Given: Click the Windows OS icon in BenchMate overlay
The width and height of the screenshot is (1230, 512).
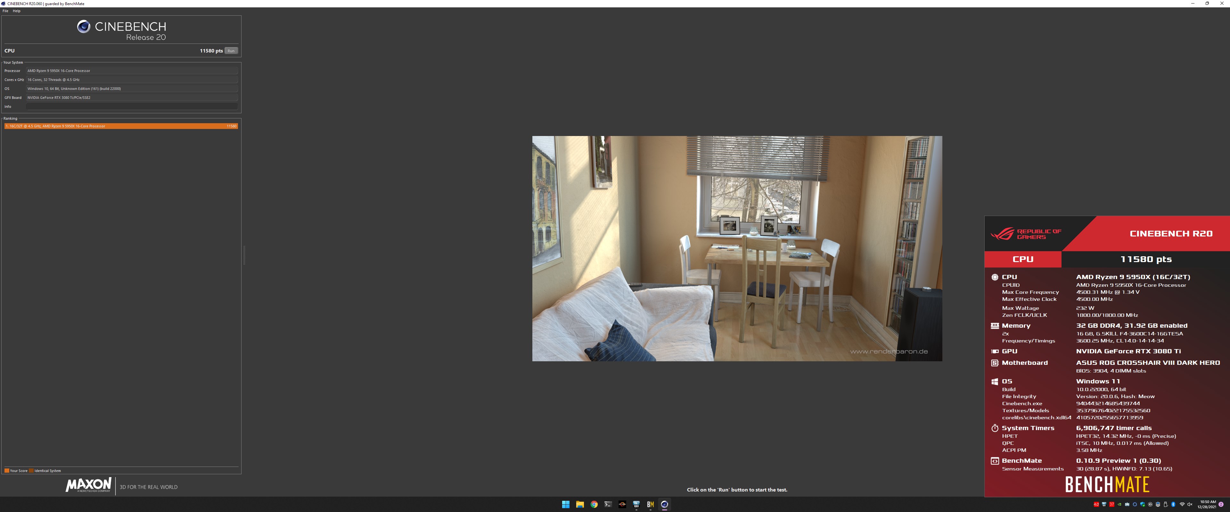Looking at the screenshot, I should tap(995, 381).
